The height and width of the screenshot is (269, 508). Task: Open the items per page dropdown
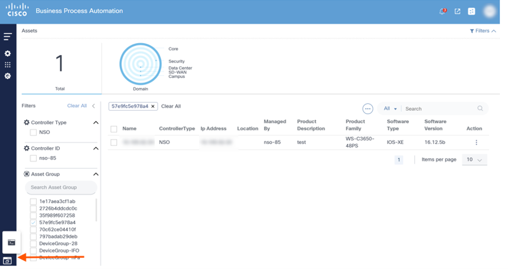click(x=474, y=160)
